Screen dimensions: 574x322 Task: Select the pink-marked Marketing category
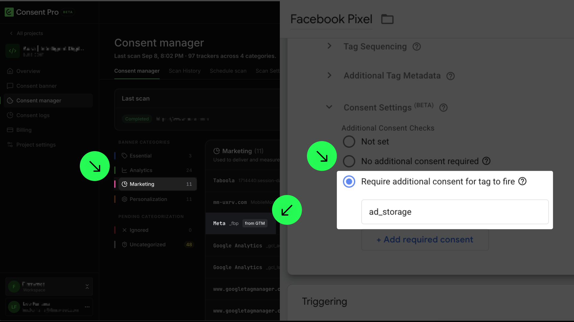(x=158, y=184)
